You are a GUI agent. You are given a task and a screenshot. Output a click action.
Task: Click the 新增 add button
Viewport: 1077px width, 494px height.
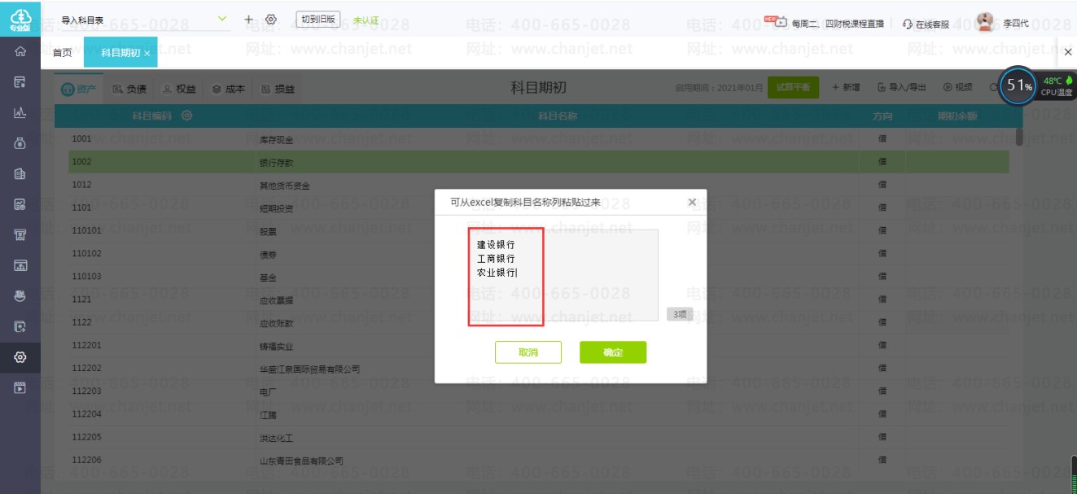point(846,87)
